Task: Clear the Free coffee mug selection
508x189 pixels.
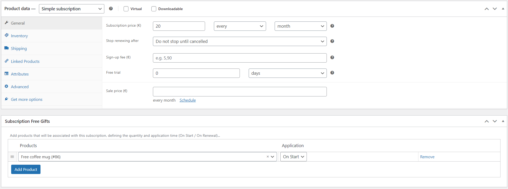Action: pos(268,157)
